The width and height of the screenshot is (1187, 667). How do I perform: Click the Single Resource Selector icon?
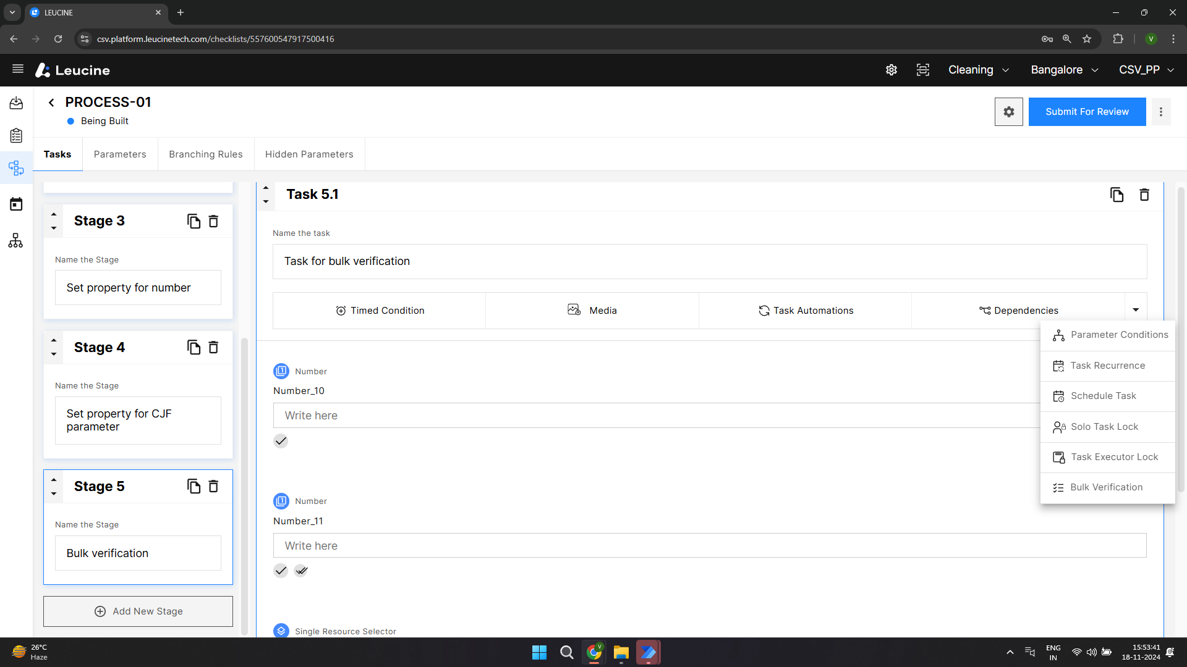(281, 631)
